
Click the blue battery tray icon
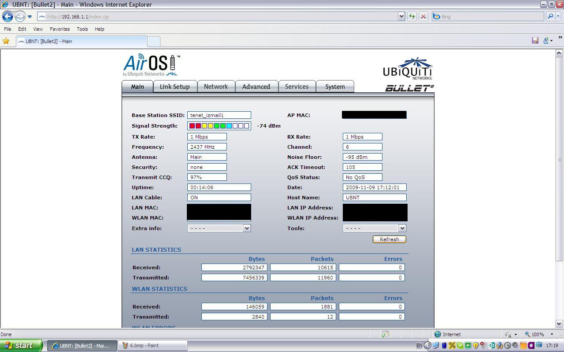coord(444,345)
